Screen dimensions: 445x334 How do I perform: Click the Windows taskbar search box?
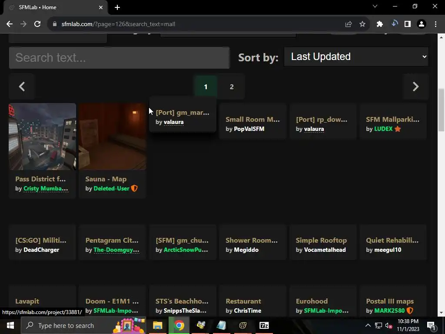pos(83,325)
